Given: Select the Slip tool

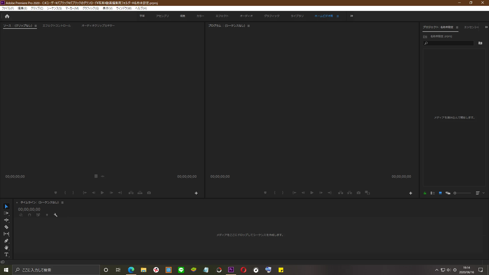Looking at the screenshot, I should click(6, 234).
